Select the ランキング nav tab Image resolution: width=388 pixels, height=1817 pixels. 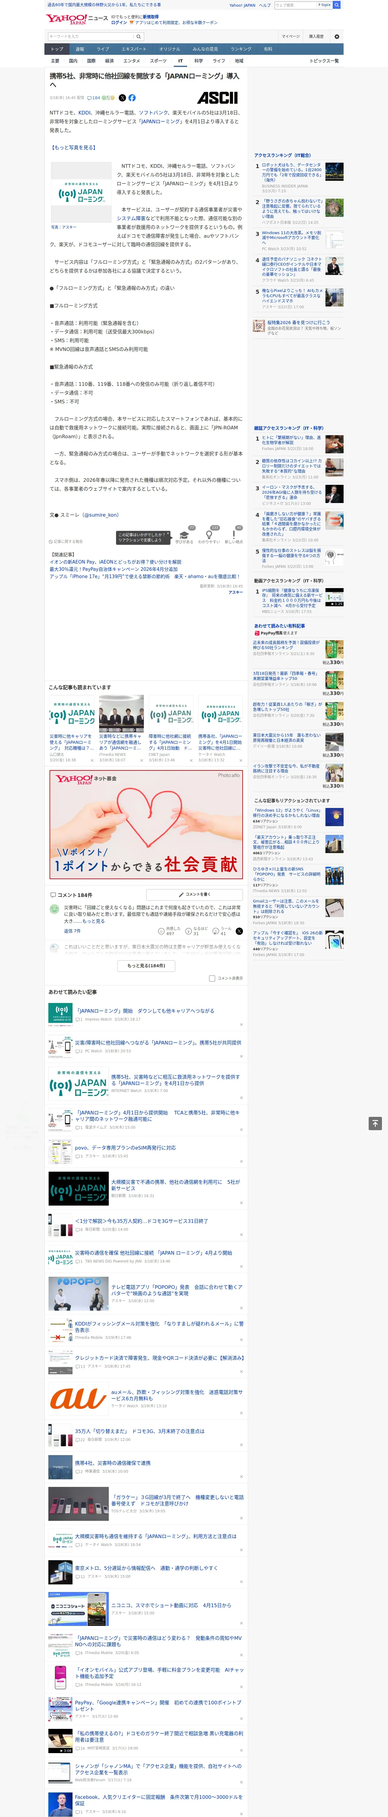241,49
